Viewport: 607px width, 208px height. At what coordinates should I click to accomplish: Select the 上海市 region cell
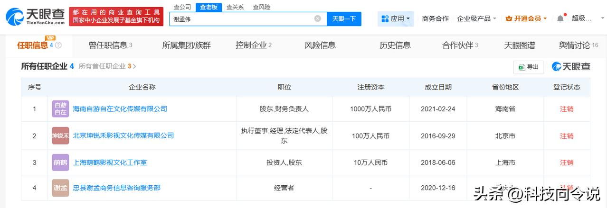505,163
